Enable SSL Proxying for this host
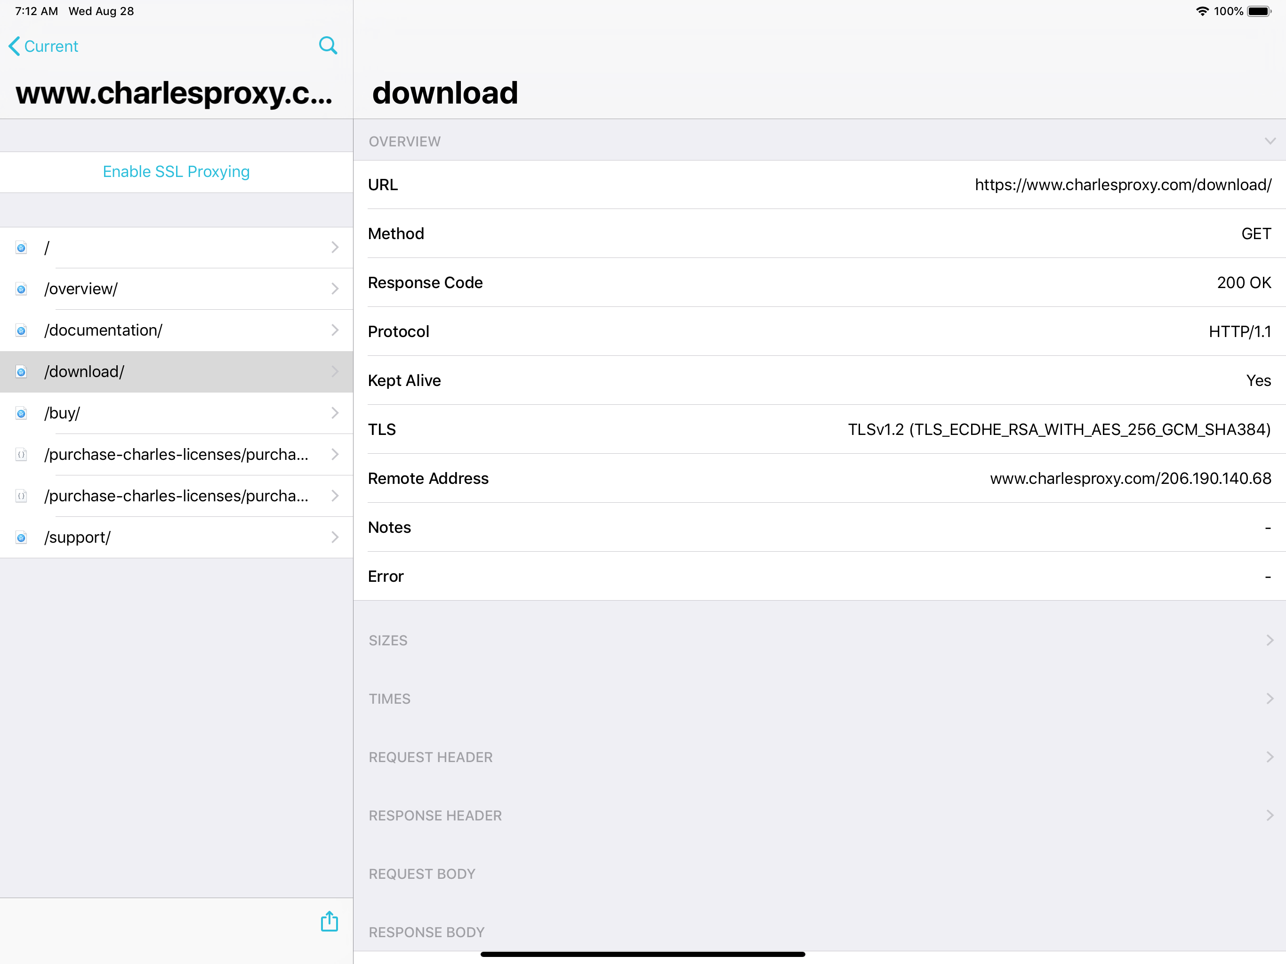 click(x=176, y=171)
